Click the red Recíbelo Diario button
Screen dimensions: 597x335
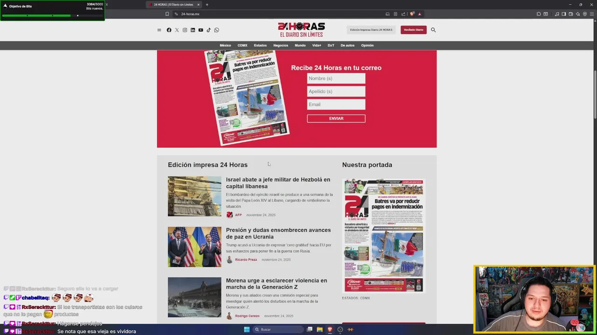pos(414,30)
